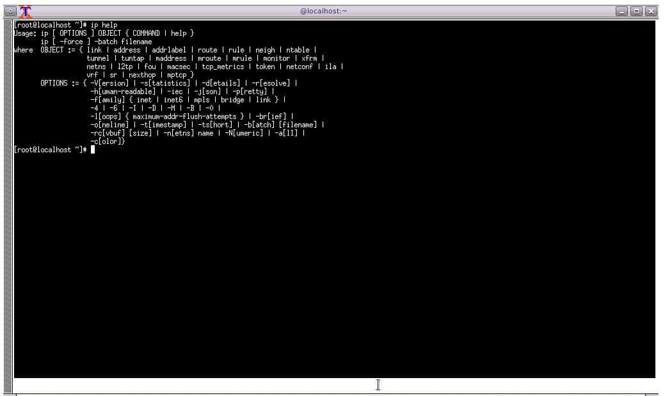Click the word 'mroute' in the output
665x396 pixels.
[209, 58]
